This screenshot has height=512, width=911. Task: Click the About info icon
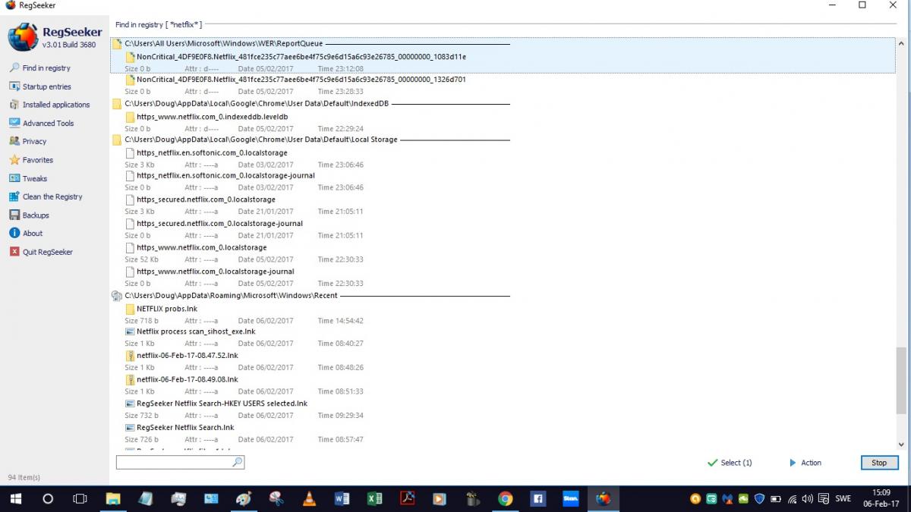tap(14, 233)
